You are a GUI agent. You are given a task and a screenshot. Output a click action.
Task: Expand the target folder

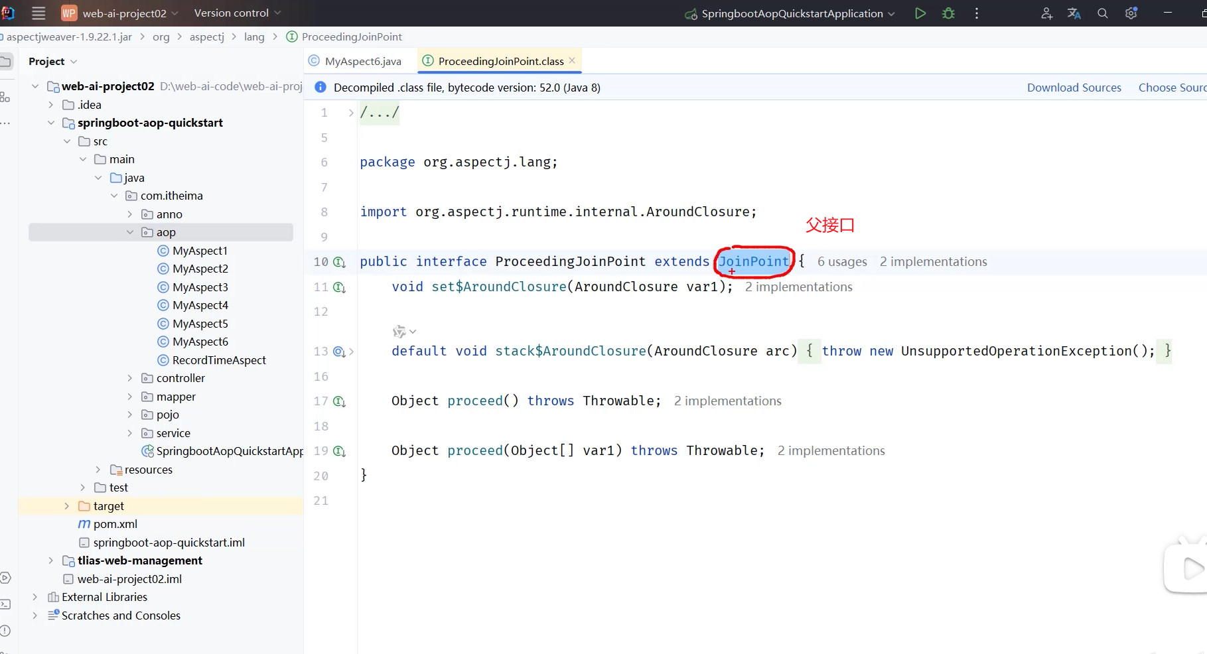[67, 506]
